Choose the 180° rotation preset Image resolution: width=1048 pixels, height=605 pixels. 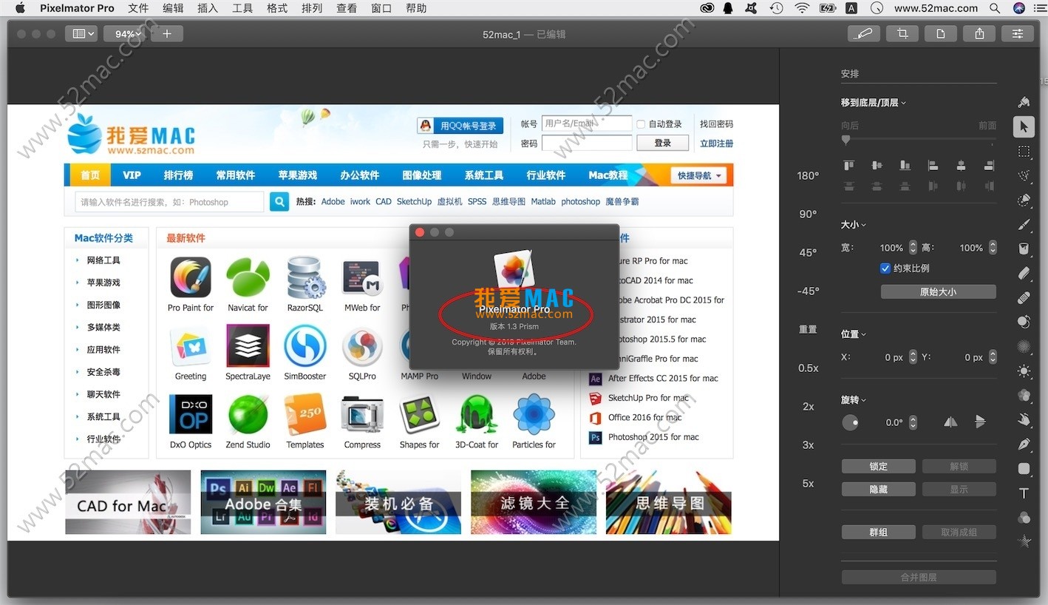pyautogui.click(x=808, y=175)
